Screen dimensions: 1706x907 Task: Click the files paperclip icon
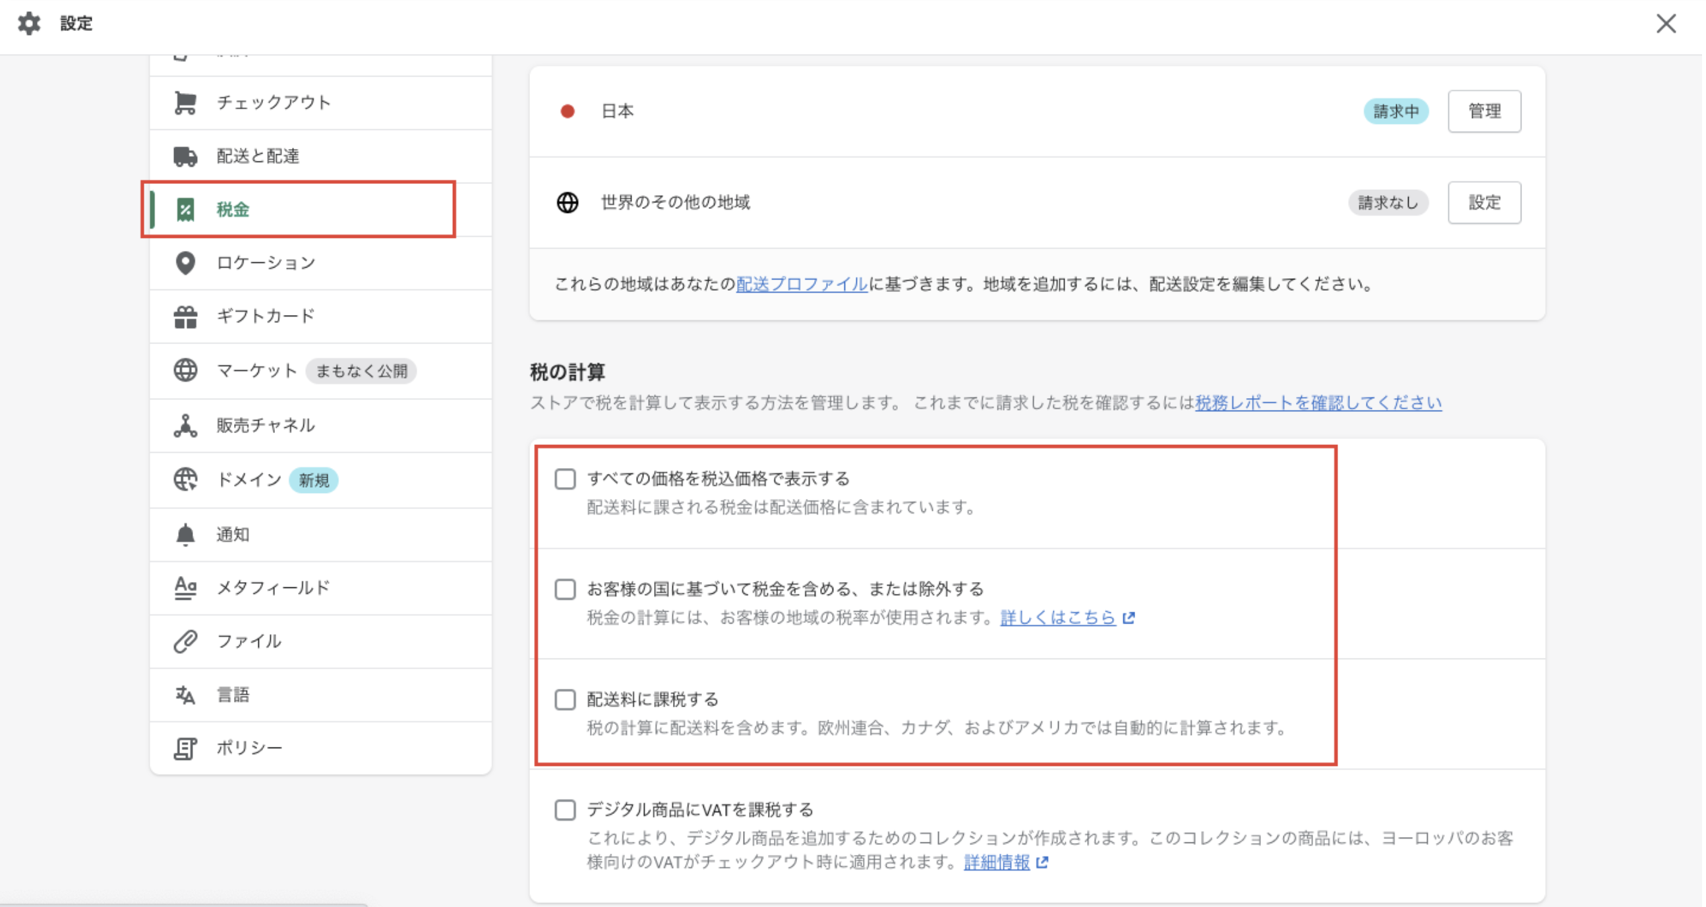tap(185, 641)
